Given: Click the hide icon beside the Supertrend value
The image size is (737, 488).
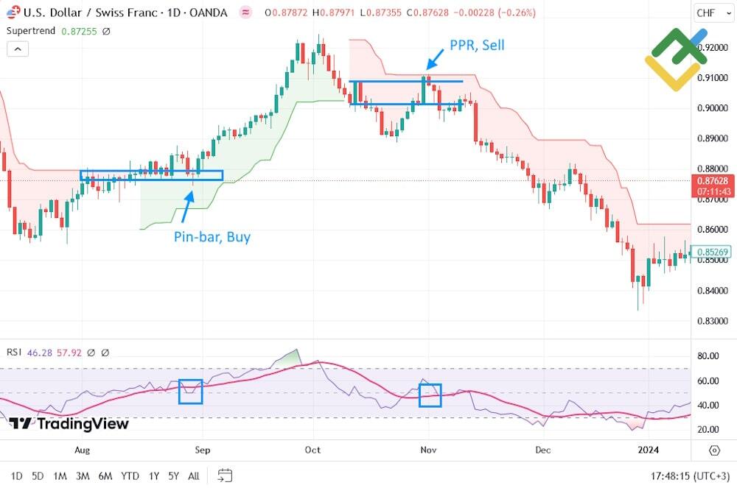Looking at the screenshot, I should click(105, 31).
